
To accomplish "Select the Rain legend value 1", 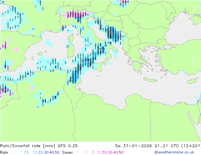I will (x=21, y=152).
